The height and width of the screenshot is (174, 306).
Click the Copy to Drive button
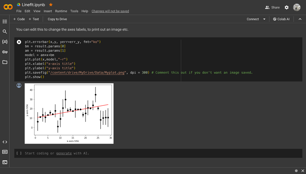tap(57, 19)
